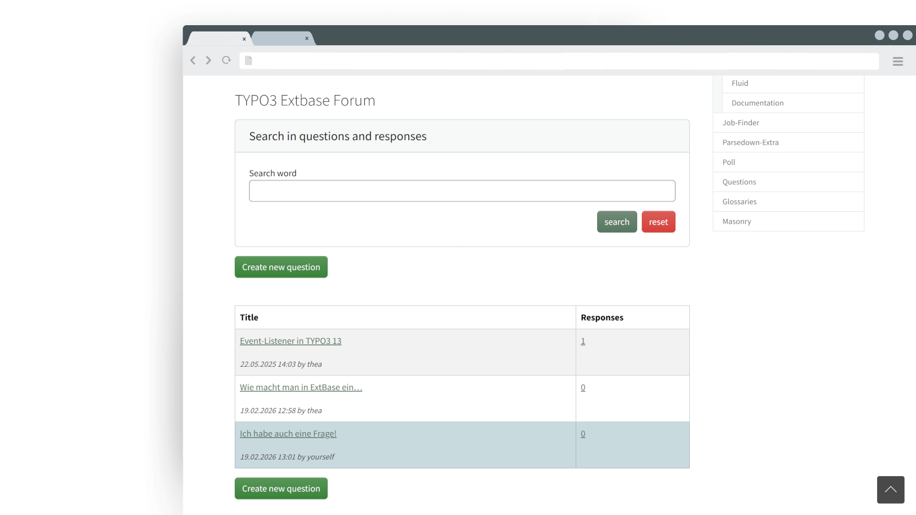
Task: Click the page icon in address bar
Action: point(248,61)
